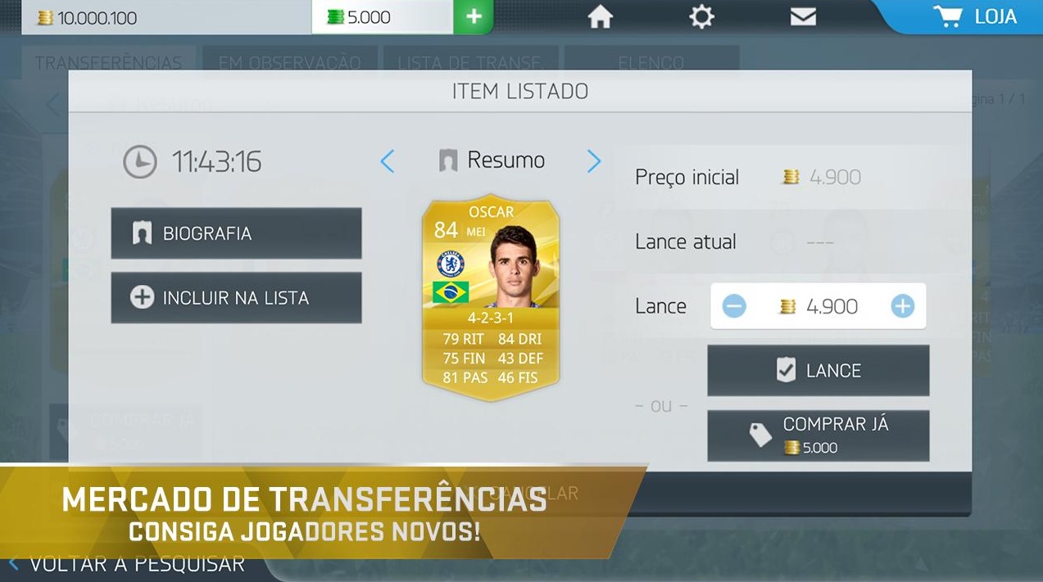
Task: Switch to the EM OBSERVAÇÃO tab
Action: [289, 63]
